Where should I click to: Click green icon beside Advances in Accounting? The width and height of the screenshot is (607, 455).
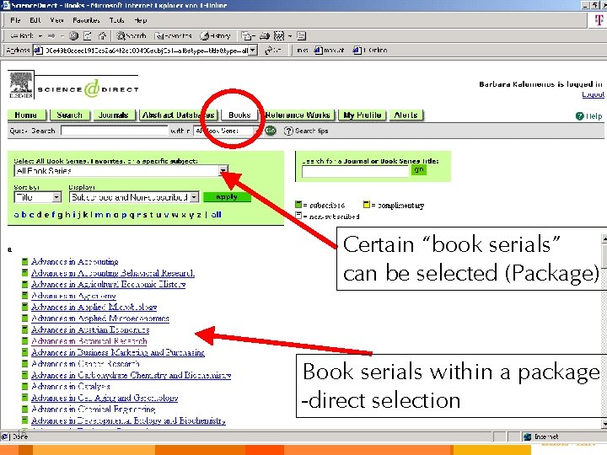(x=25, y=262)
